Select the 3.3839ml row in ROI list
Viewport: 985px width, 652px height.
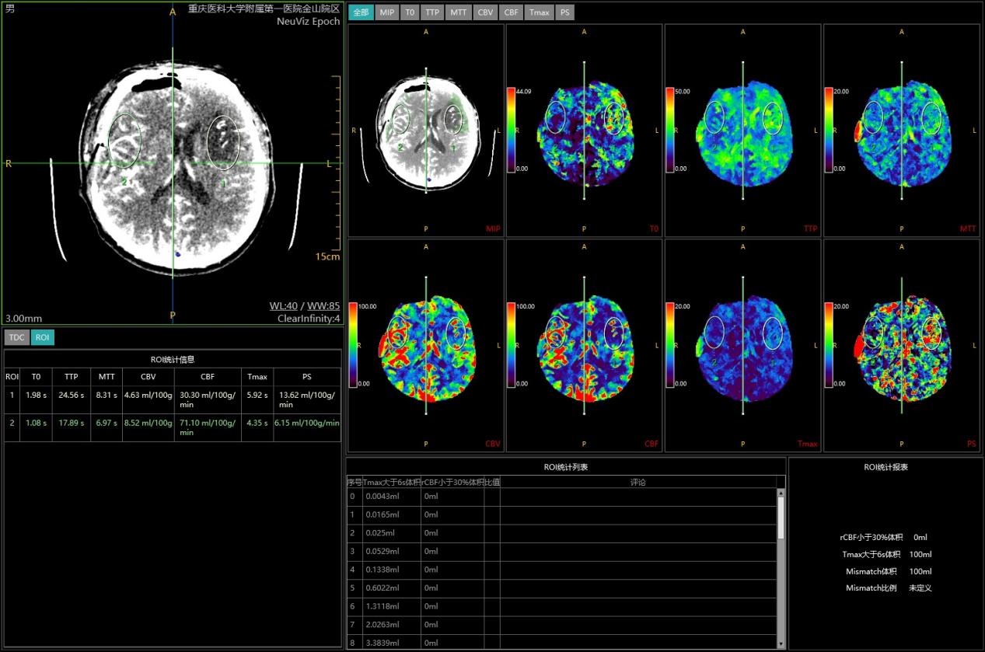click(561, 642)
